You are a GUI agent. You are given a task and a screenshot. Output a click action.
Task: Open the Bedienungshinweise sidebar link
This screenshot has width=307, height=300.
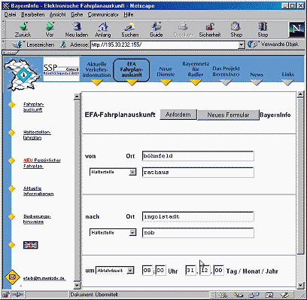pyautogui.click(x=37, y=219)
